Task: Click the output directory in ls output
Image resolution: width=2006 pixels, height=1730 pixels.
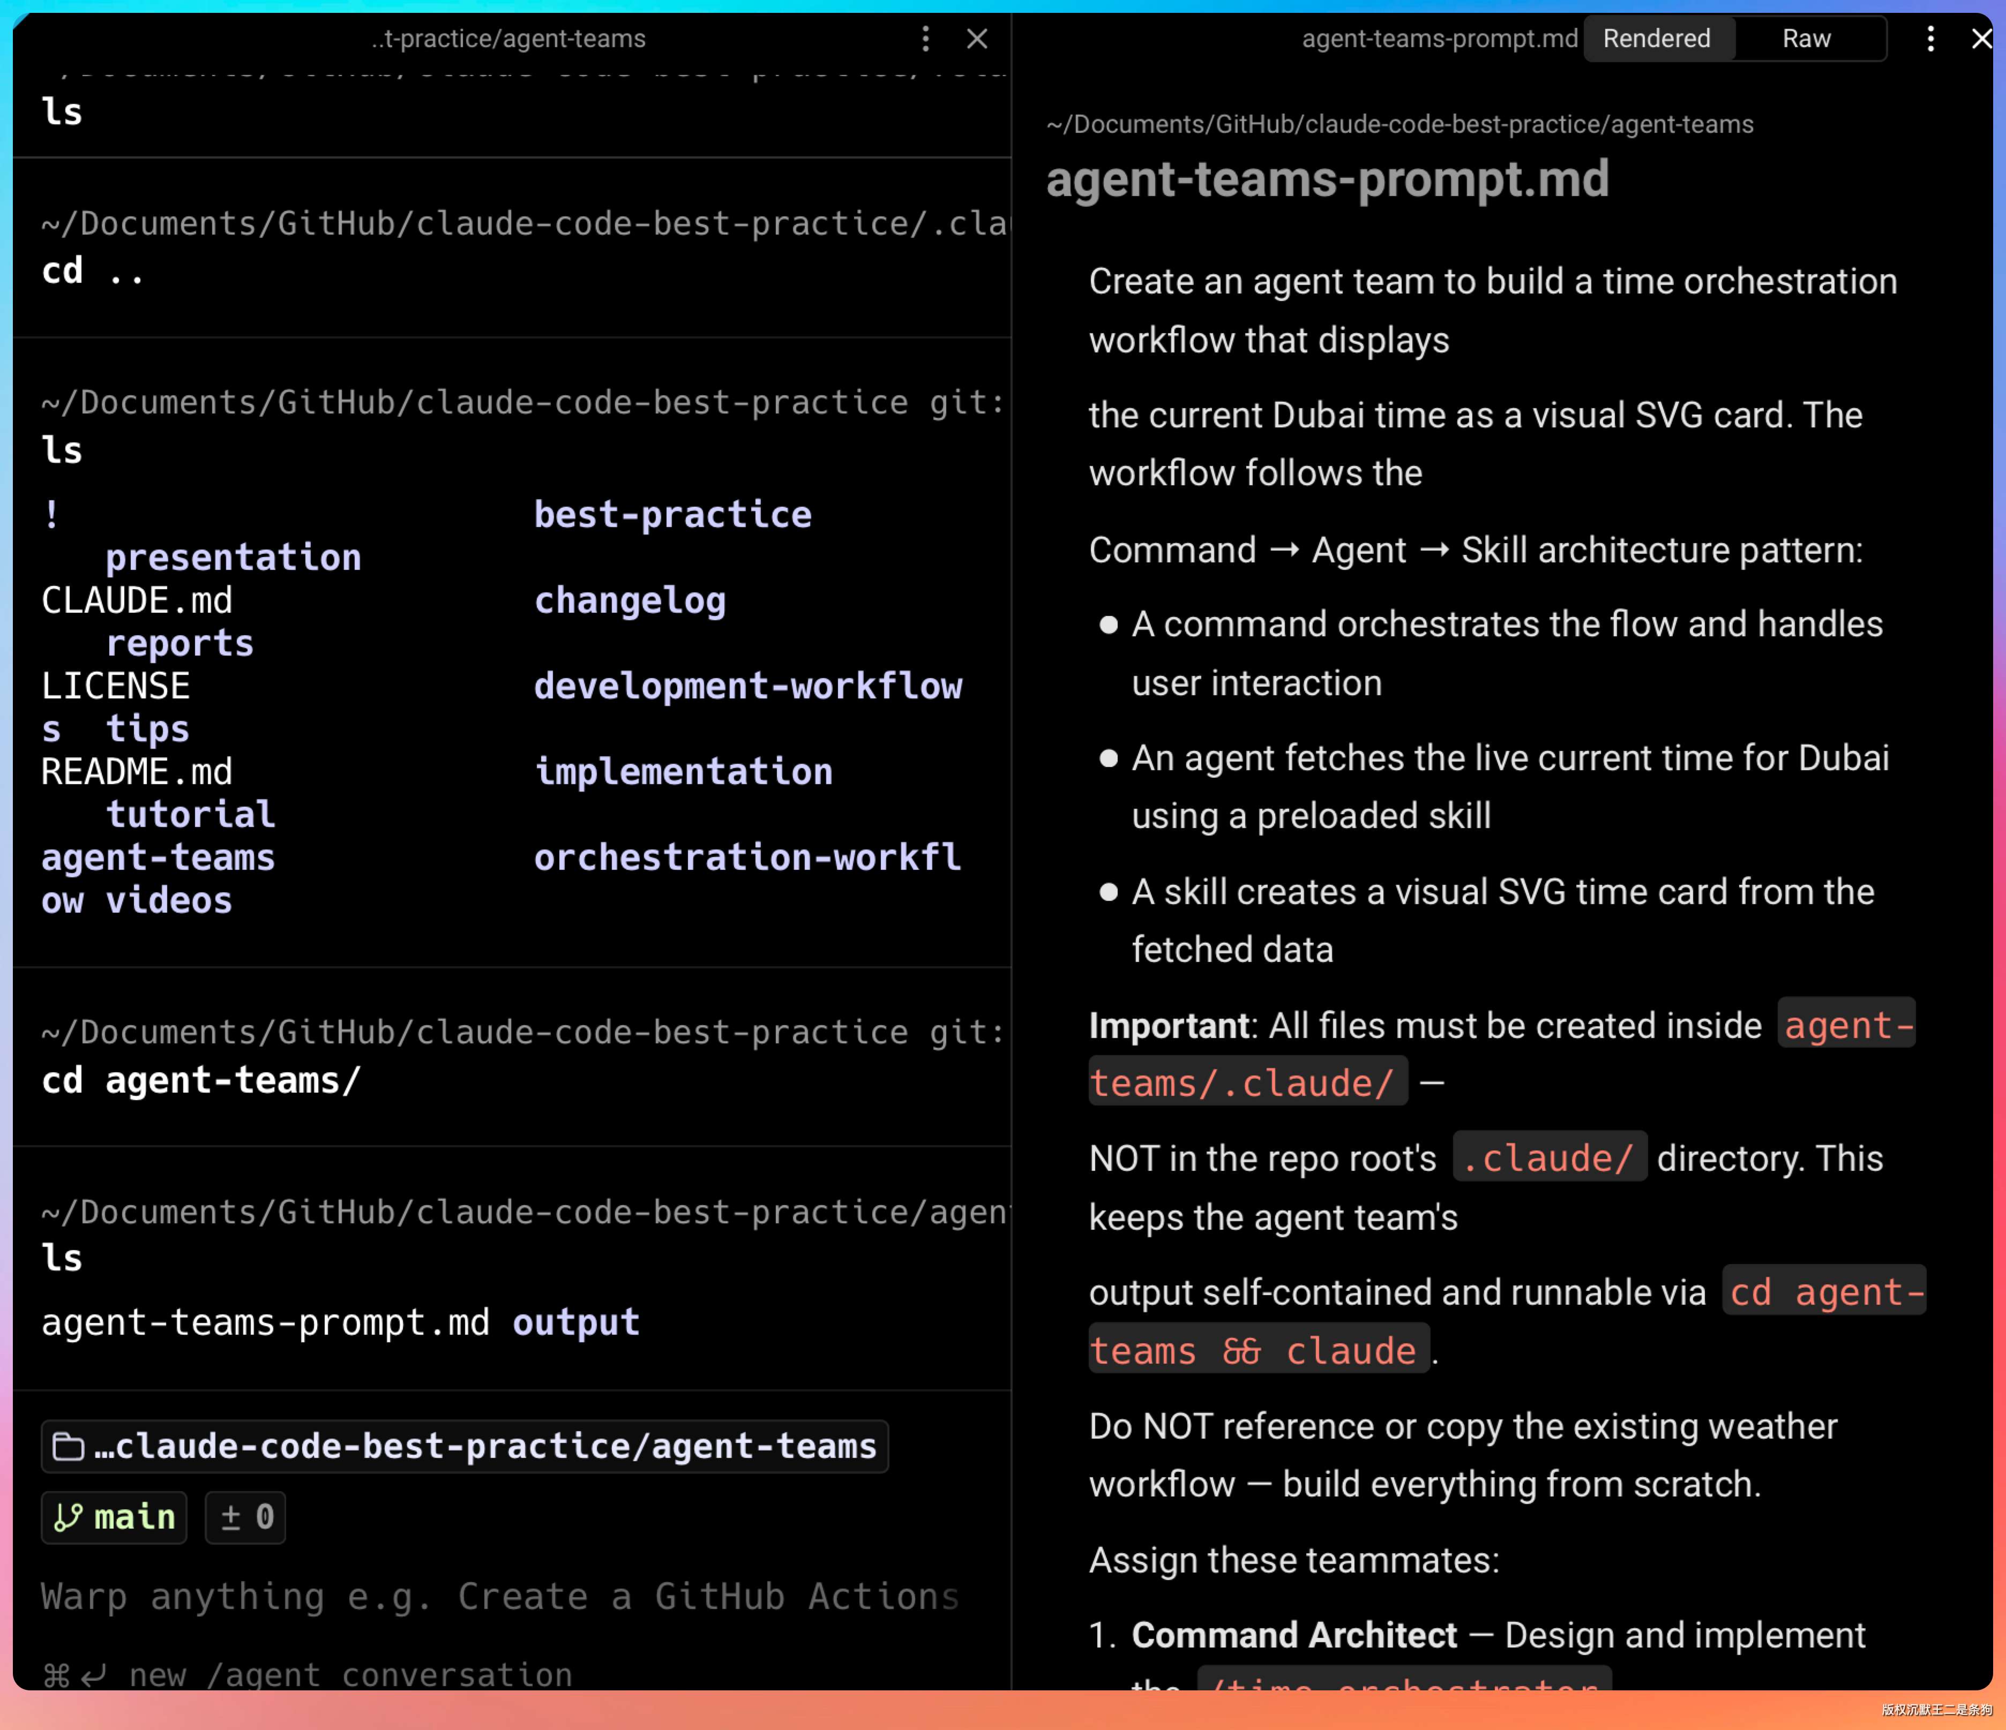Action: coord(576,1322)
